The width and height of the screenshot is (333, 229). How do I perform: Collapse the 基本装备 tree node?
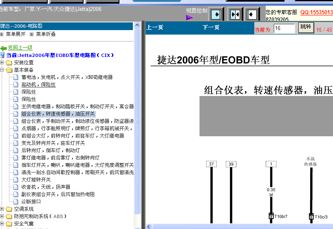click(2, 70)
